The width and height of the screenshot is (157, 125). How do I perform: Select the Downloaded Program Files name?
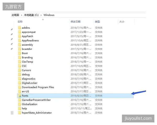click(38, 87)
